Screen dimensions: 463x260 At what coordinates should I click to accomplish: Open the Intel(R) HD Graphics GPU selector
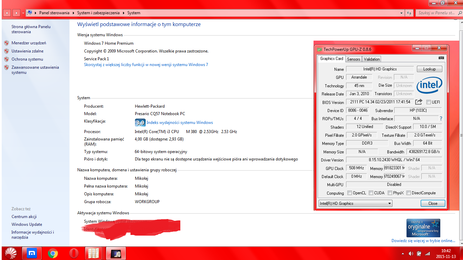(x=355, y=203)
